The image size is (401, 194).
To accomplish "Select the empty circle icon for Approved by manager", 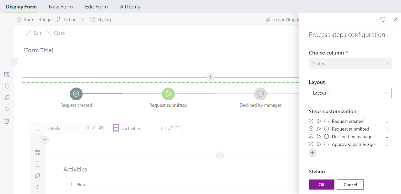I will [327, 144].
